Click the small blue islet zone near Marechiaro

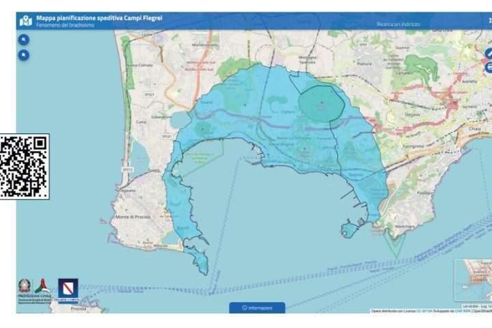[x=349, y=230]
